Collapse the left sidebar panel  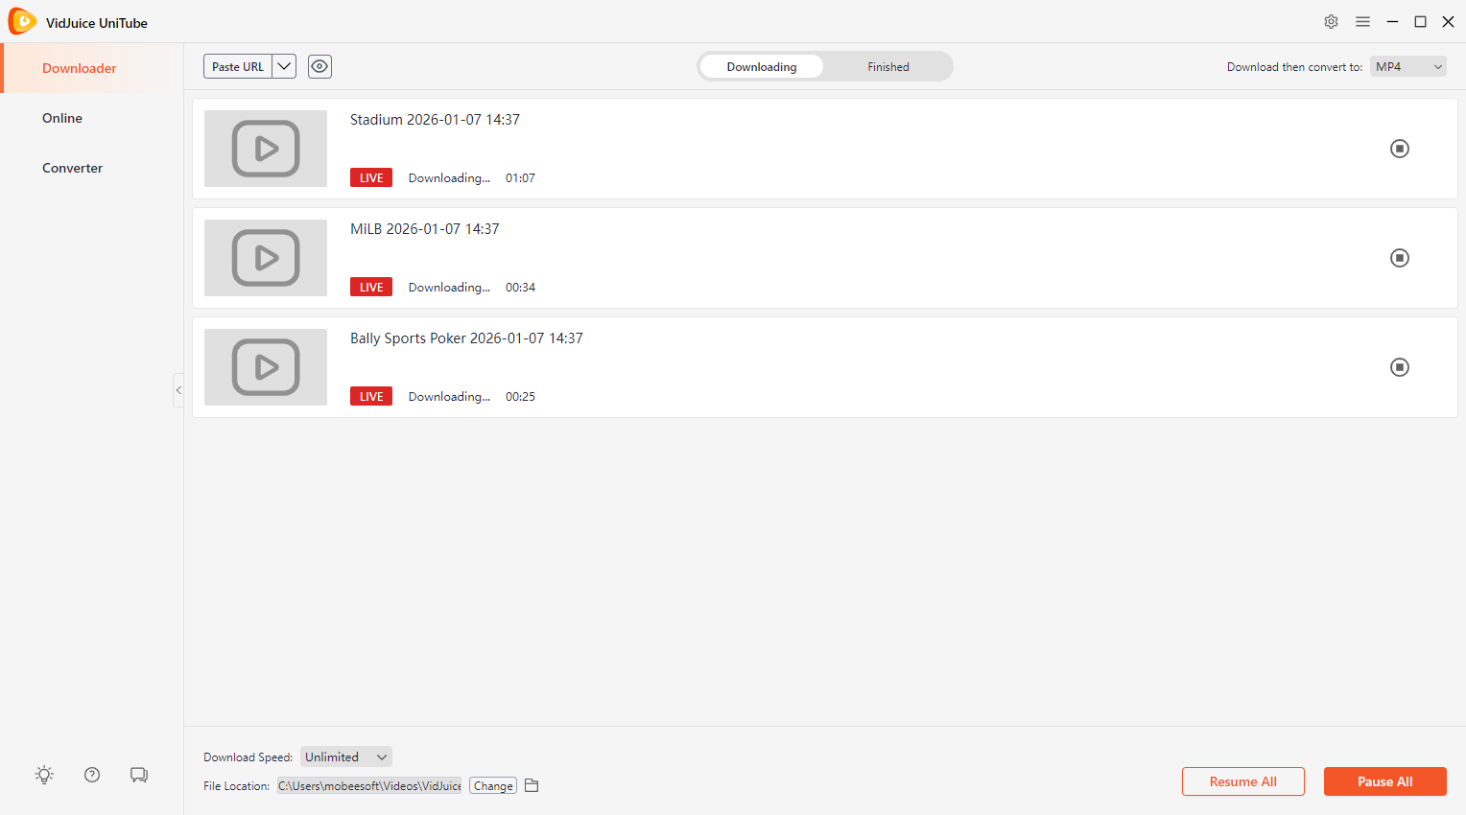[x=178, y=390]
